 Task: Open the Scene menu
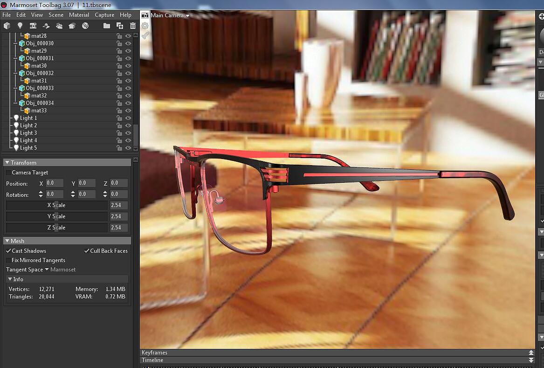[x=56, y=15]
